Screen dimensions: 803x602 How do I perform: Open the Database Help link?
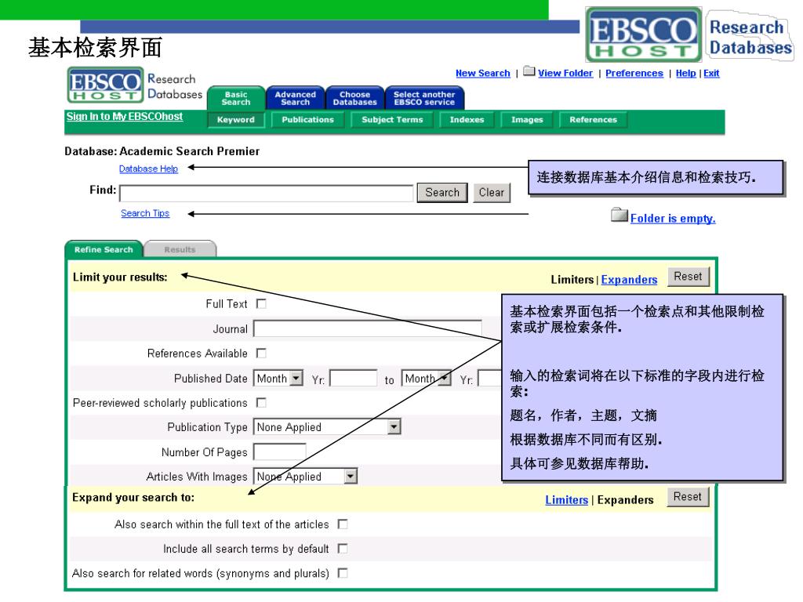click(x=148, y=169)
